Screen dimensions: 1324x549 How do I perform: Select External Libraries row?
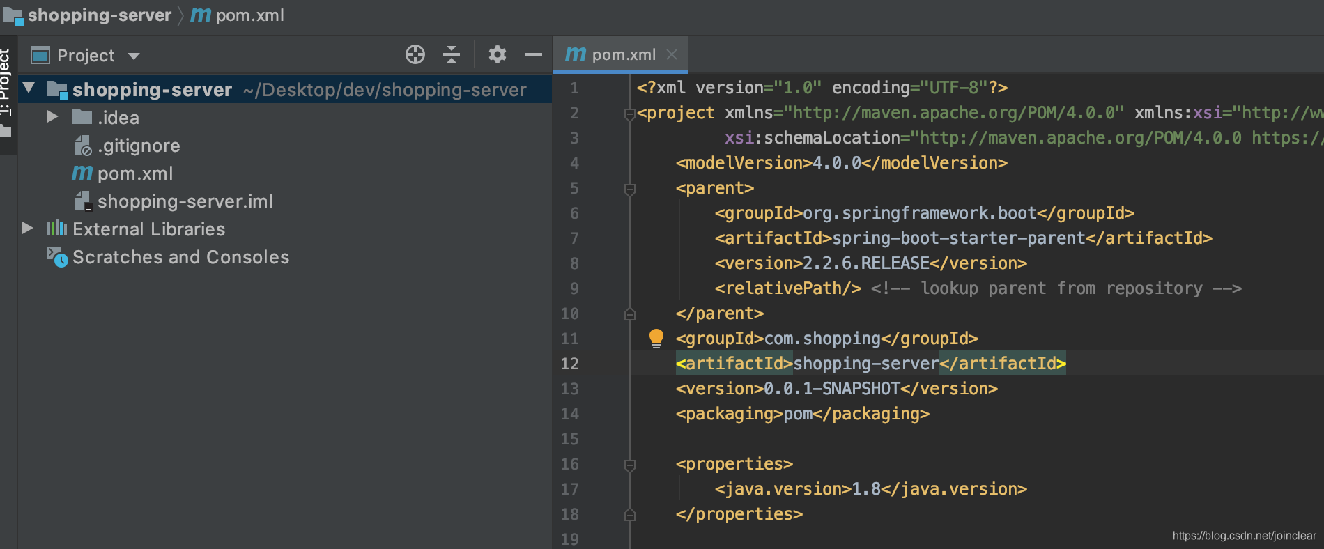pyautogui.click(x=285, y=229)
